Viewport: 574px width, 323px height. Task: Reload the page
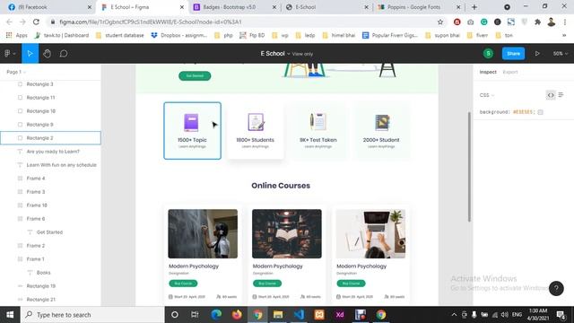click(36, 22)
